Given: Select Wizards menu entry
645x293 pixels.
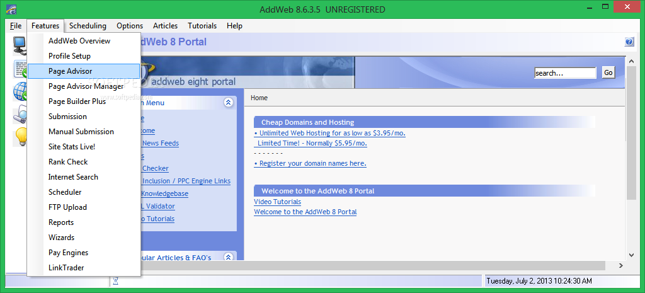Looking at the screenshot, I should [x=84, y=238].
